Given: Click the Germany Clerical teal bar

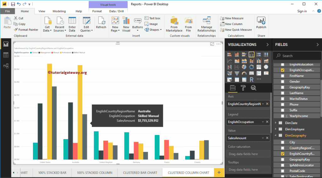Looking at the screenshot, I should coord(127,146).
